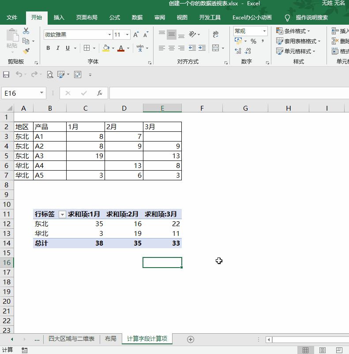Screen dimensions: 349x354
Task: Toggle bold formatting
Action: click(48, 48)
